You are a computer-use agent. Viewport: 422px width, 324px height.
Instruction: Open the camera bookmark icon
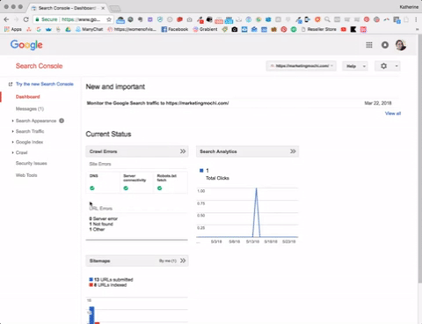click(235, 29)
